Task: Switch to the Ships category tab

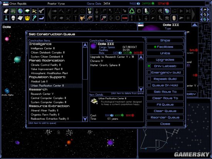Action: [x=165, y=40]
